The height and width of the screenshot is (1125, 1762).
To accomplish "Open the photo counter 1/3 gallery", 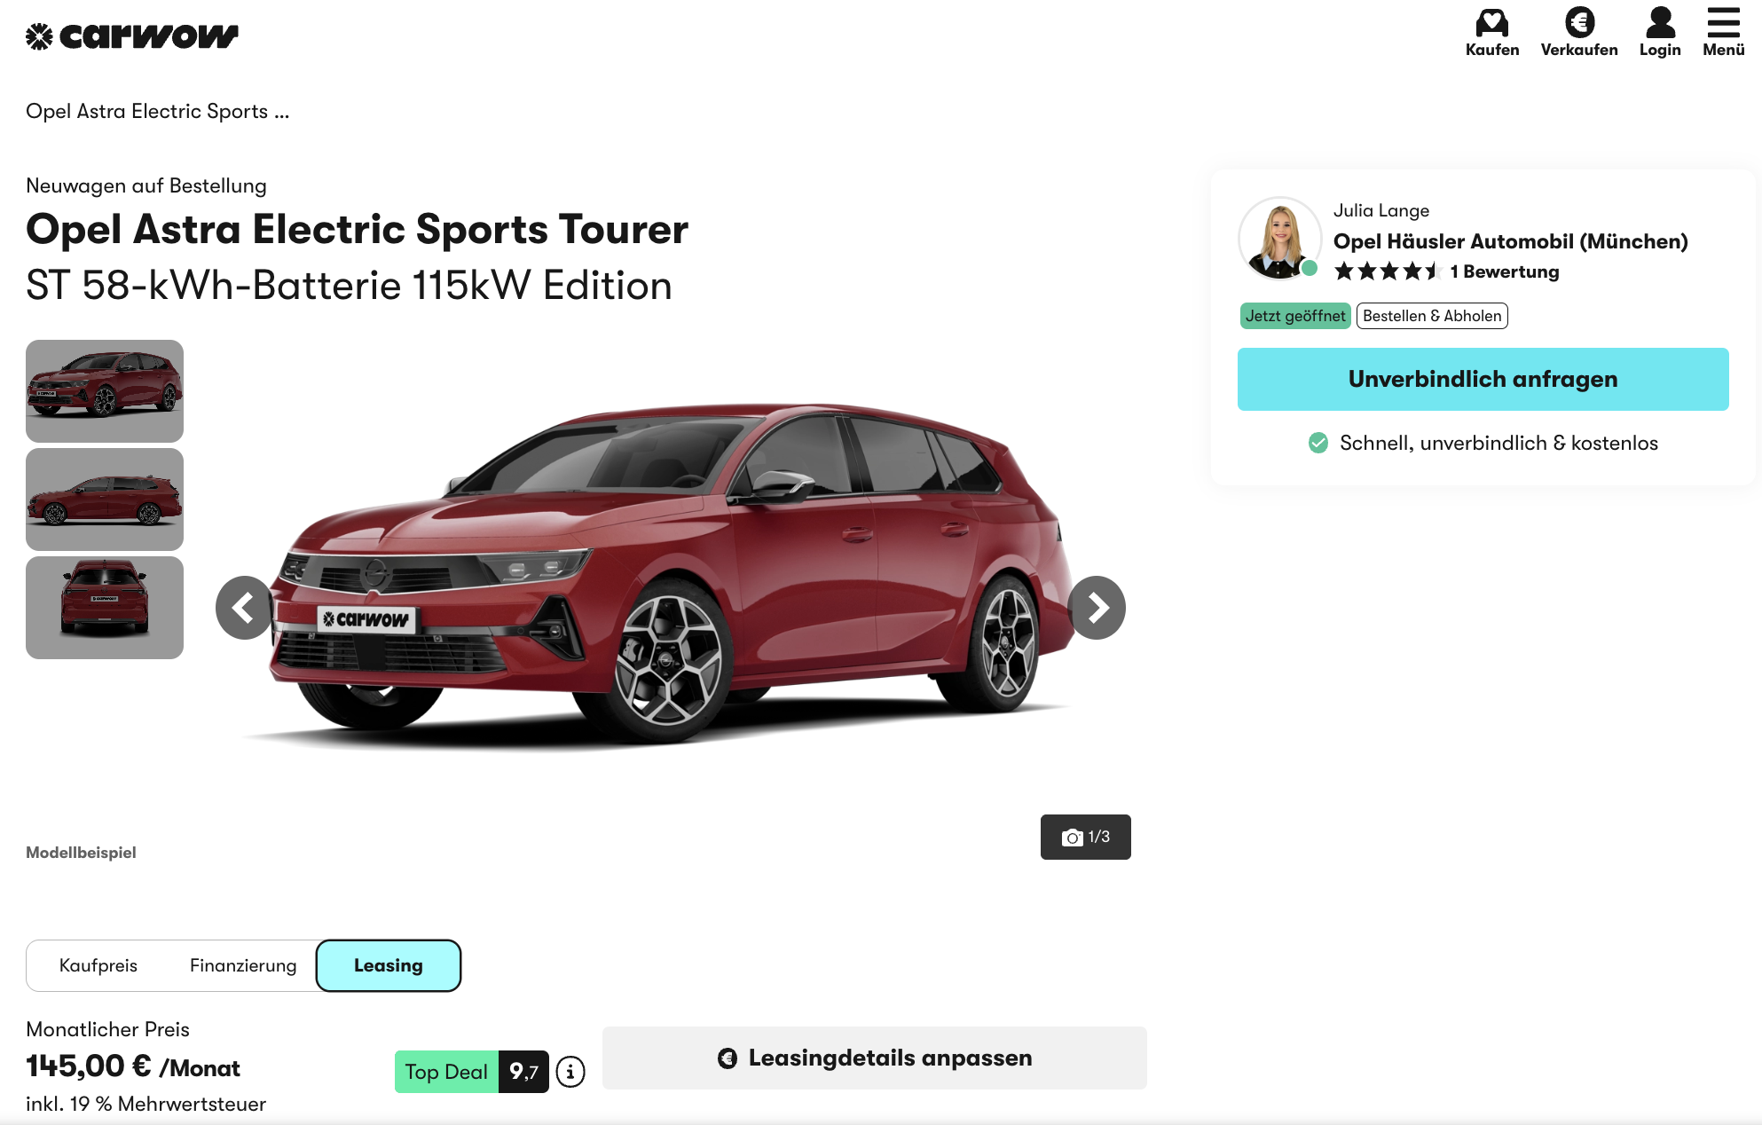I will tap(1085, 837).
